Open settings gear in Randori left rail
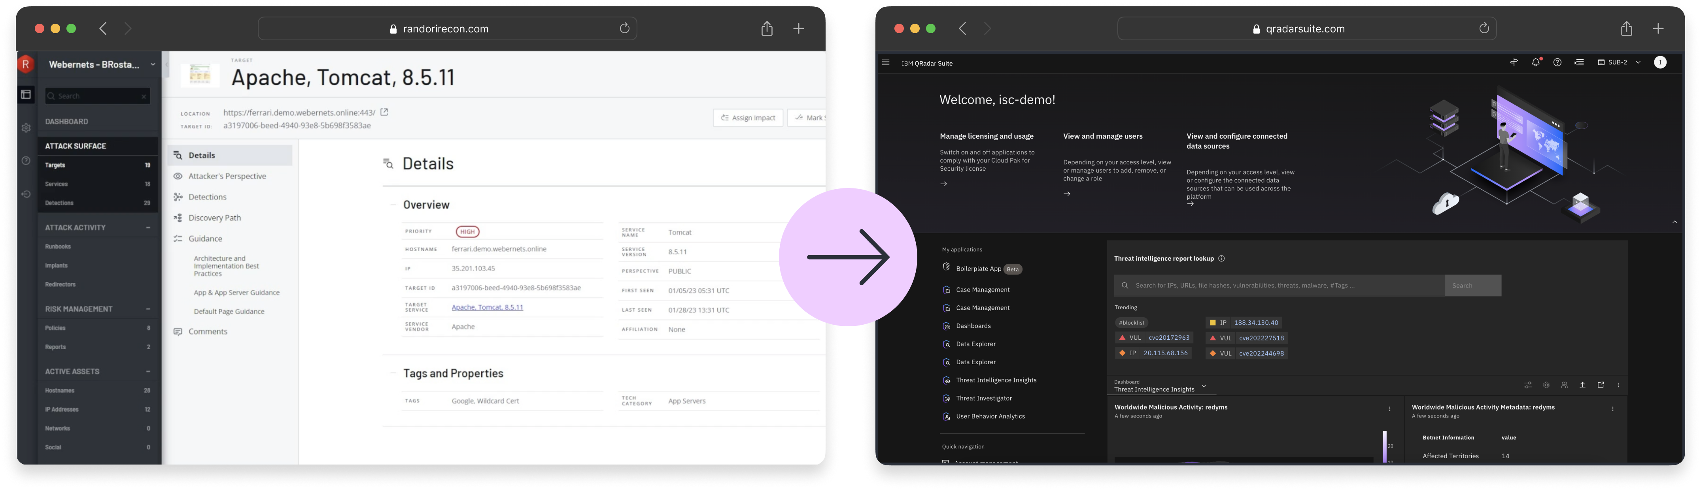Screen dimensions: 1701x491 point(26,128)
